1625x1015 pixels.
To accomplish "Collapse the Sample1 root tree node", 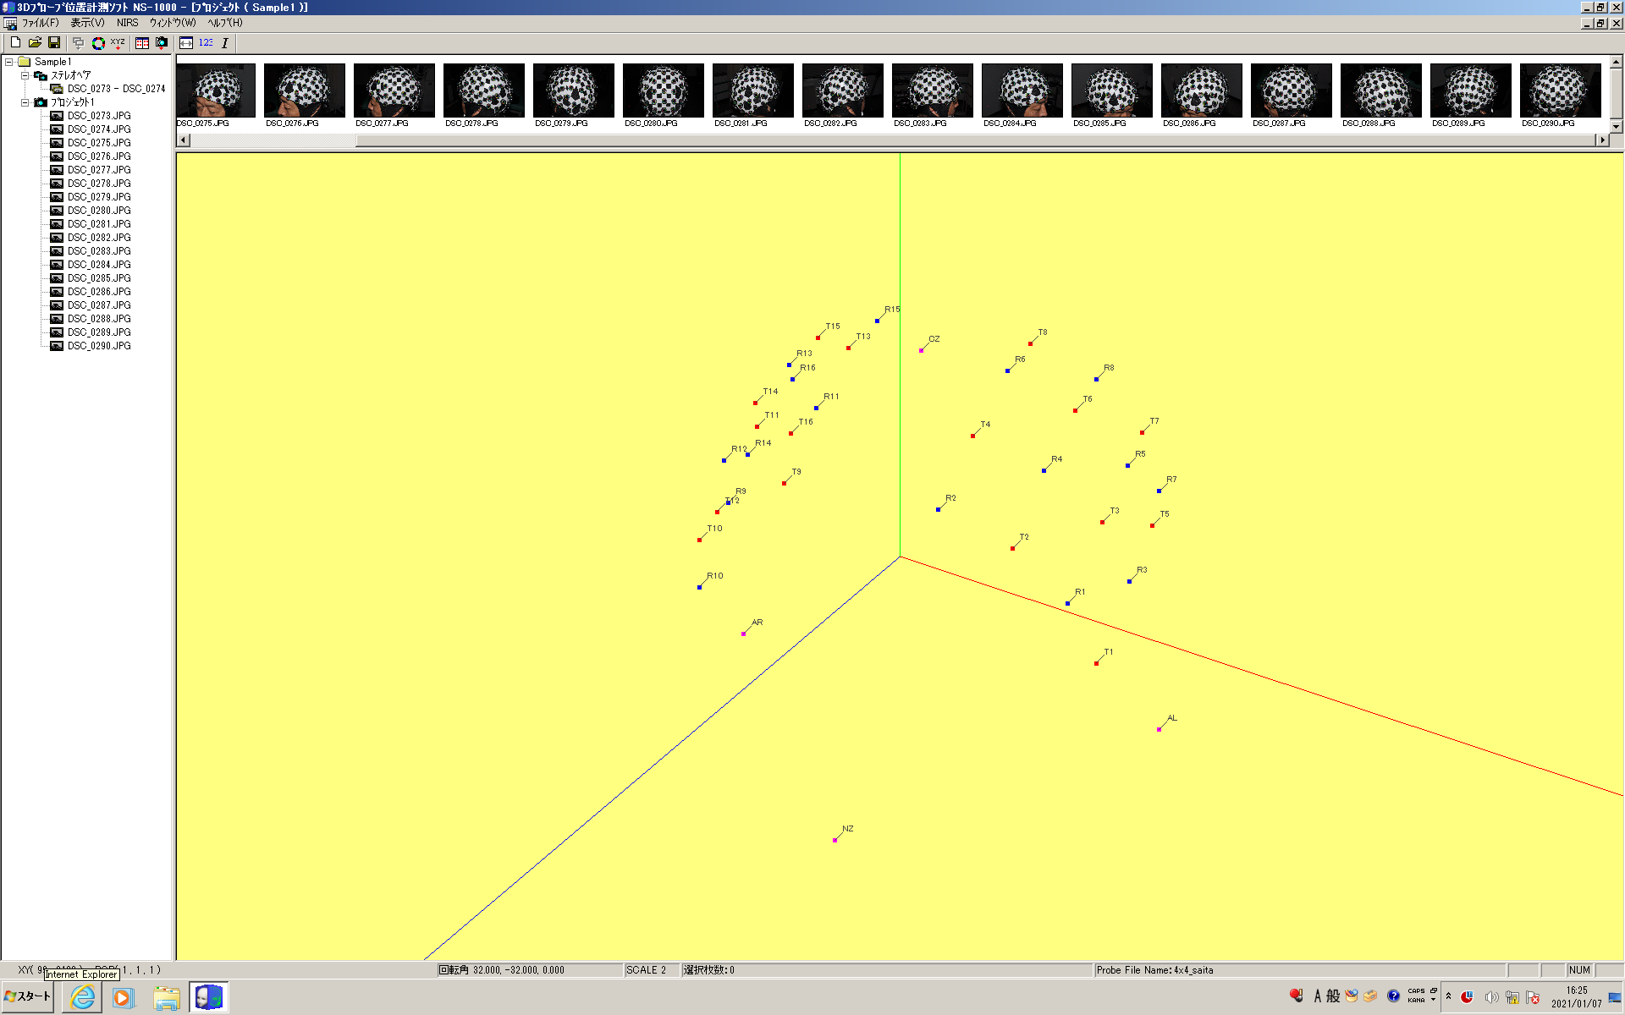I will tap(9, 62).
